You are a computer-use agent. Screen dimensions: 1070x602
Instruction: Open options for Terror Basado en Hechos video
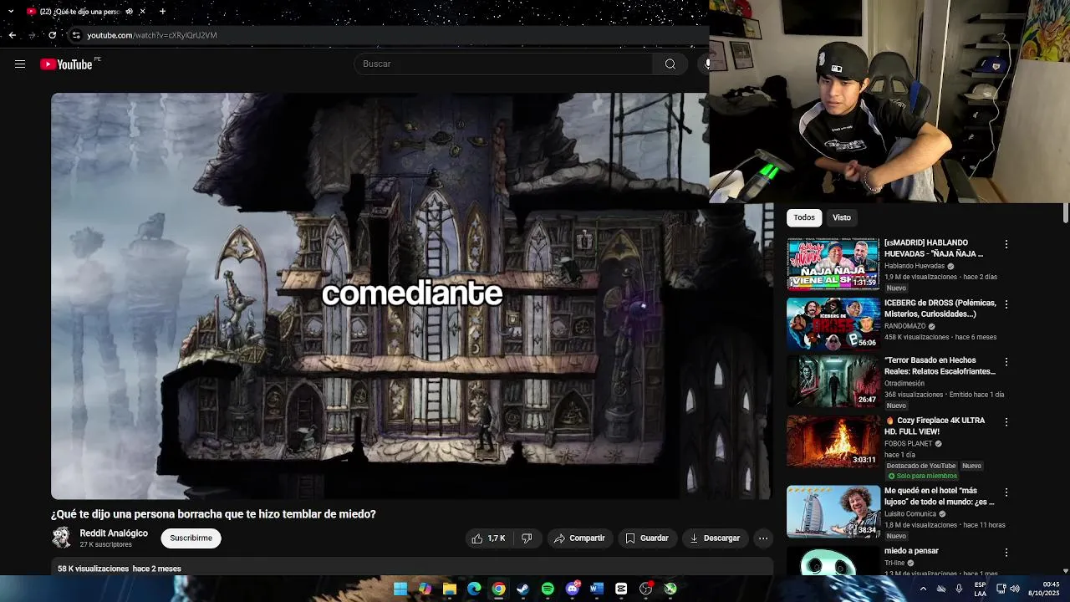pyautogui.click(x=1006, y=362)
